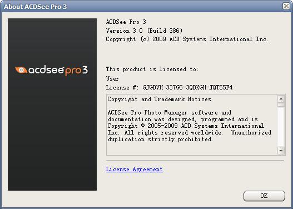
Task: Click the scroll down arrow in notices box
Action: pos(281,151)
